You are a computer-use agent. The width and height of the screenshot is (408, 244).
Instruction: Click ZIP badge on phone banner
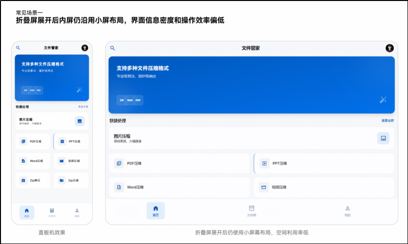(25, 90)
